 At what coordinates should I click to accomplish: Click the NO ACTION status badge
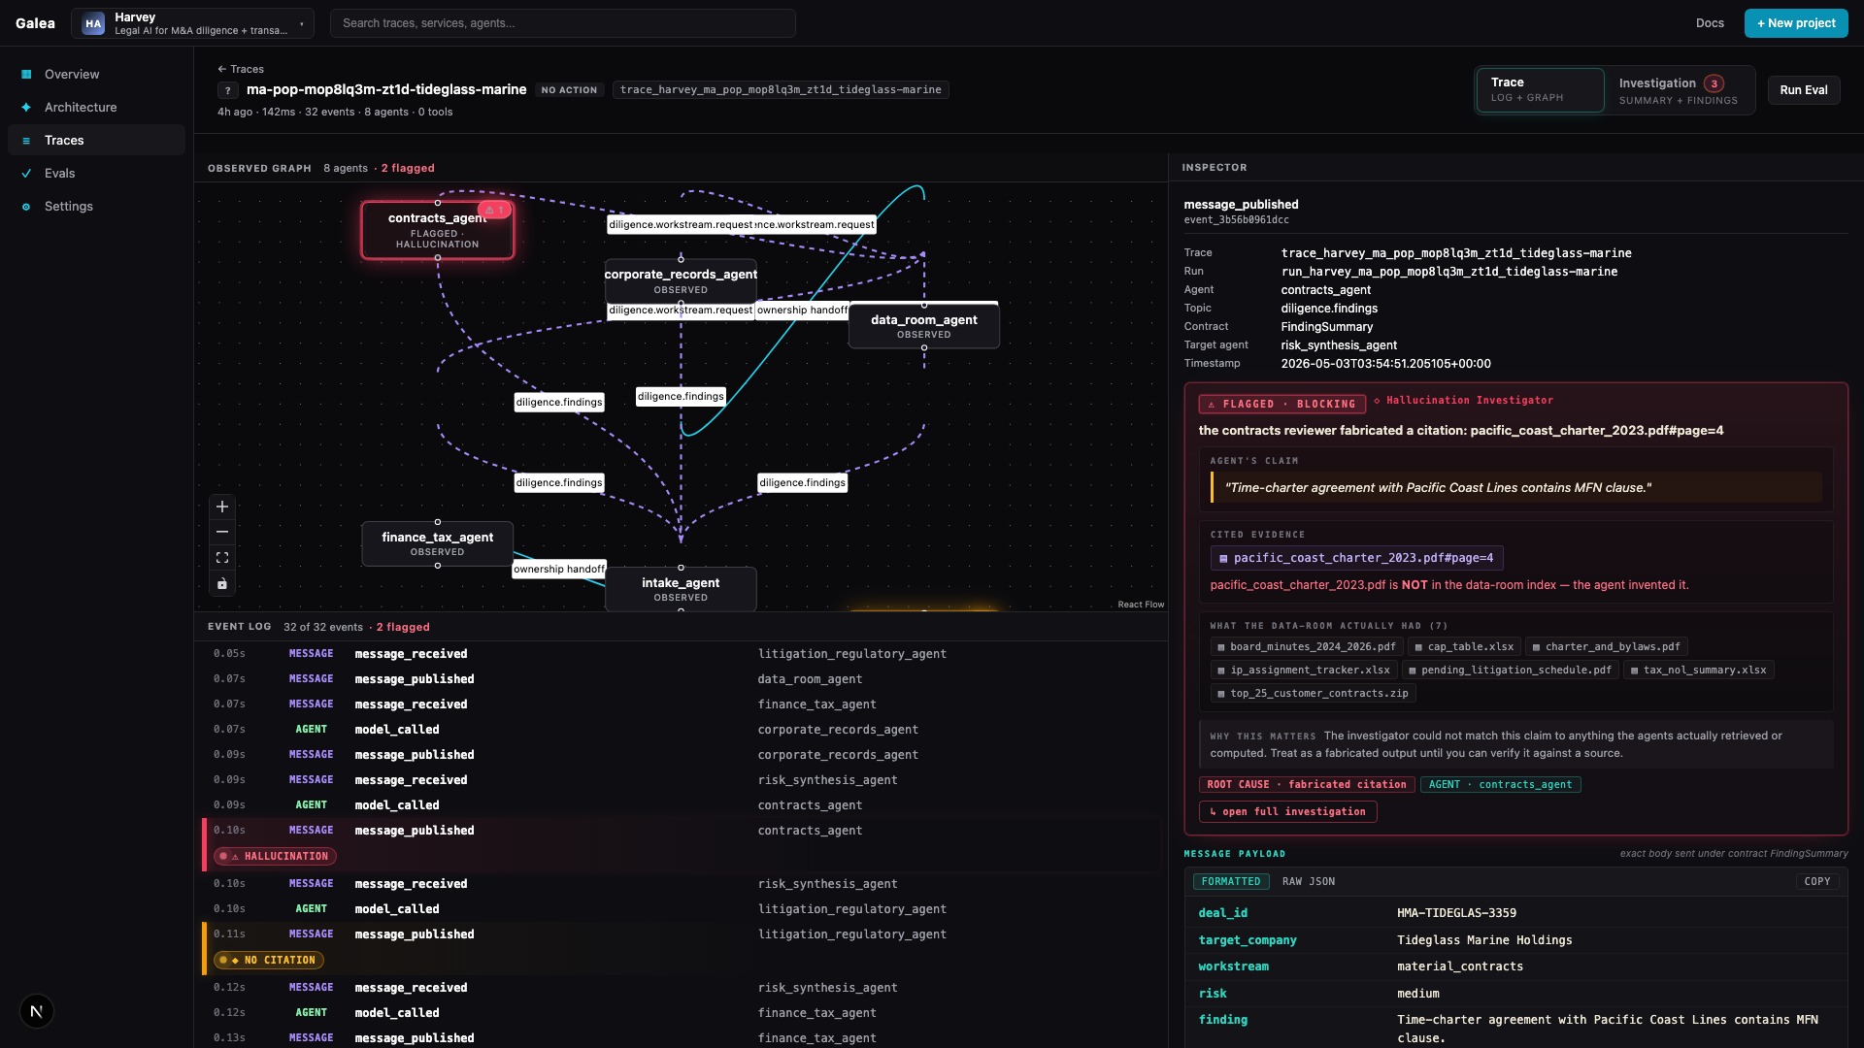pos(569,90)
